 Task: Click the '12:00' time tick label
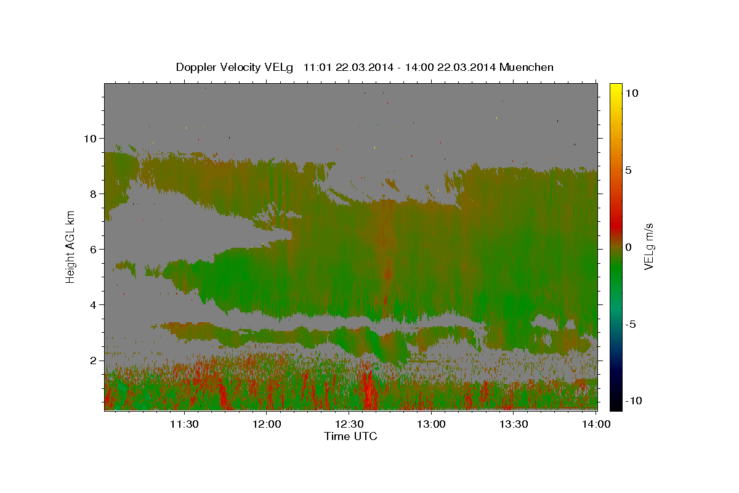266,424
